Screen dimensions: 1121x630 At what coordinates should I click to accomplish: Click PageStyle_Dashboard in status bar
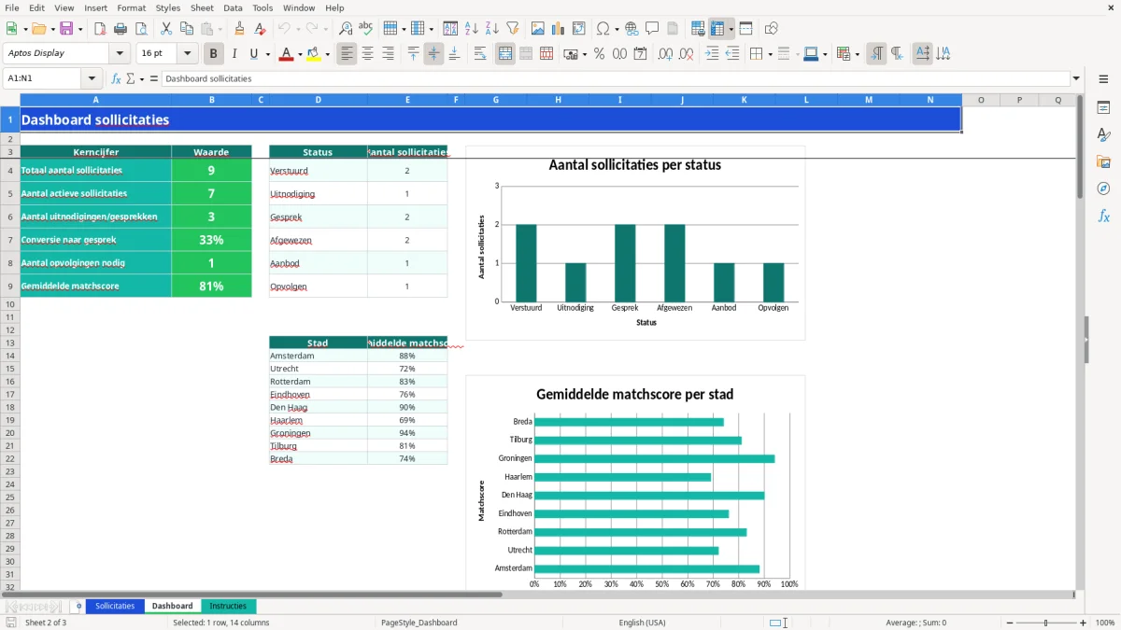tap(419, 623)
